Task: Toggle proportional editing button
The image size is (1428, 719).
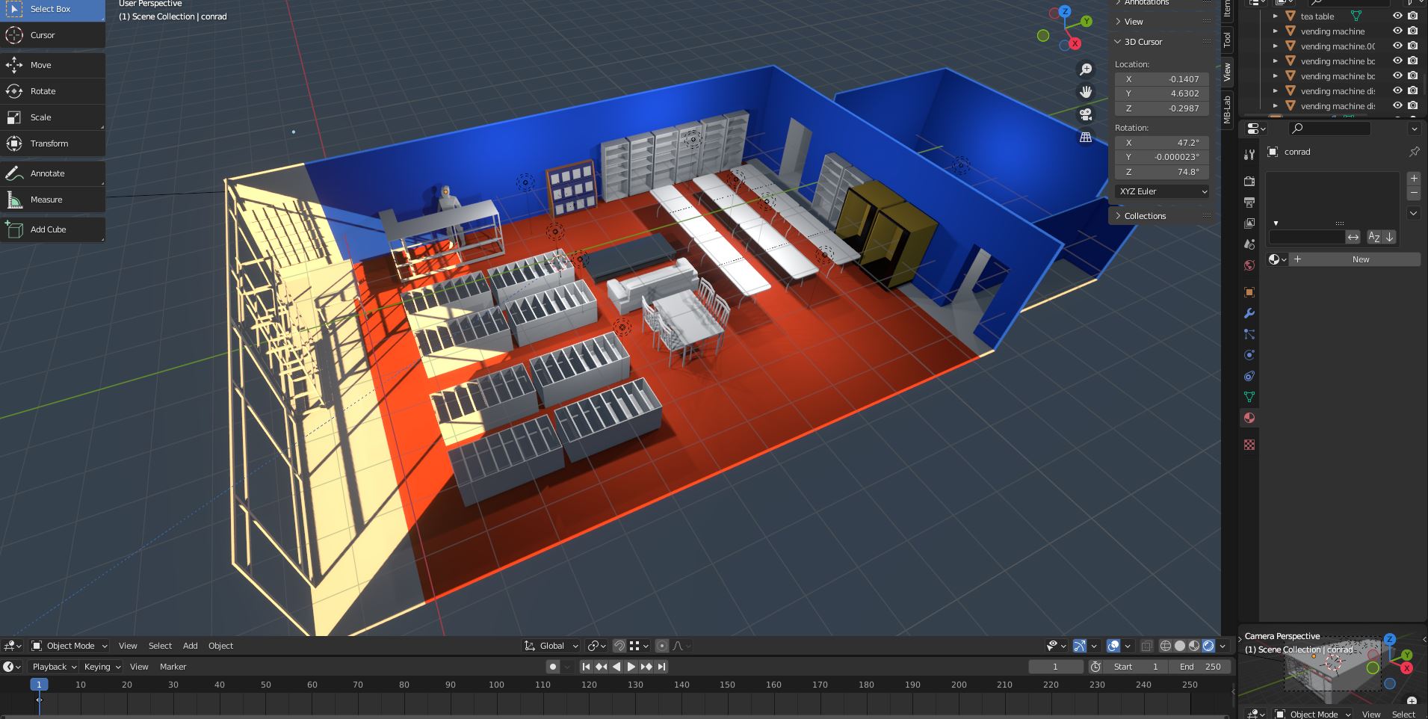Action: [661, 646]
